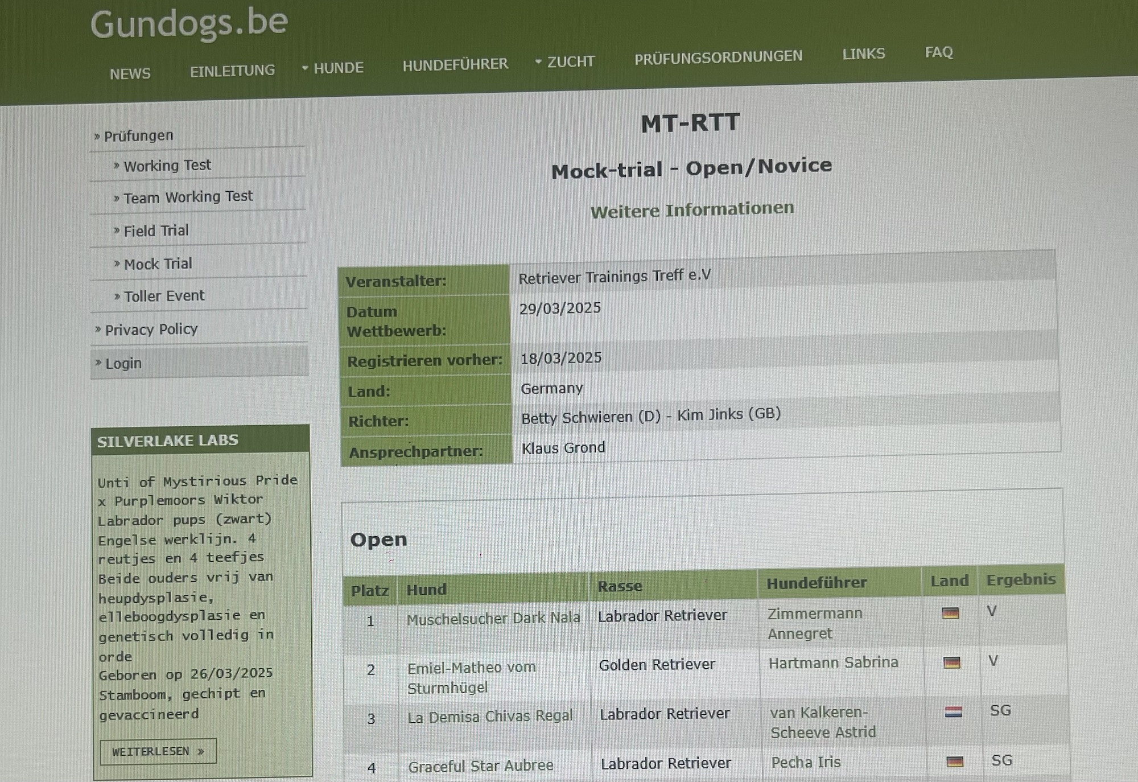The height and width of the screenshot is (782, 1138).
Task: Expand the ZUCHT dropdown menu
Action: pyautogui.click(x=565, y=61)
